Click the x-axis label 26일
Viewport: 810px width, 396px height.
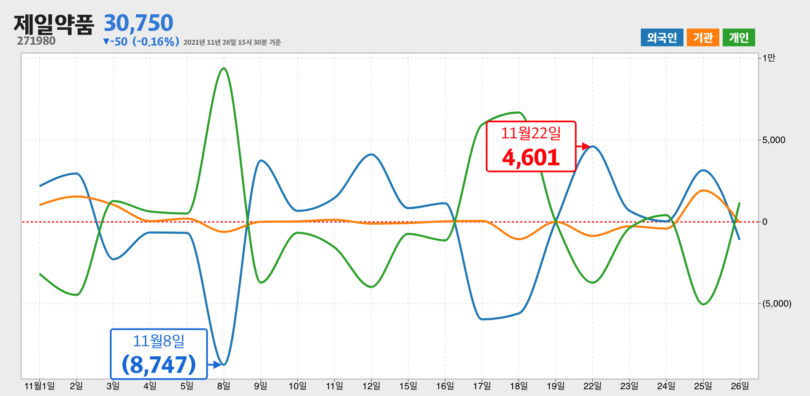click(740, 386)
